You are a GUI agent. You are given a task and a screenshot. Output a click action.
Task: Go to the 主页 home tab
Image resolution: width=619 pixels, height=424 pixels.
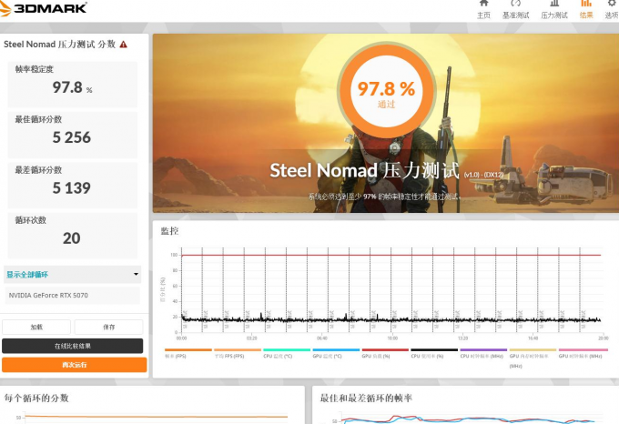click(x=483, y=9)
